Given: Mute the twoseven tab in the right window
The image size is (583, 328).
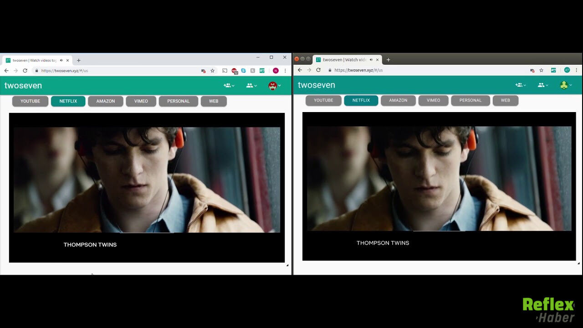Looking at the screenshot, I should (x=371, y=60).
